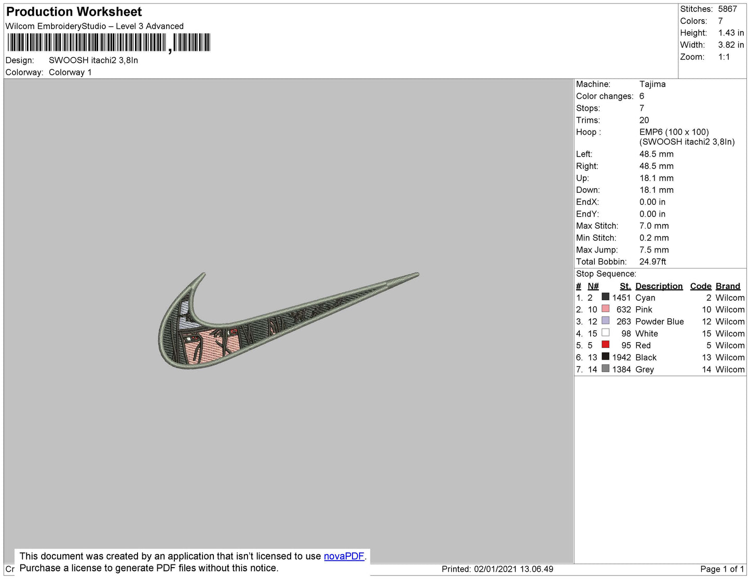Select the Grey thread color swatch

[x=605, y=369]
